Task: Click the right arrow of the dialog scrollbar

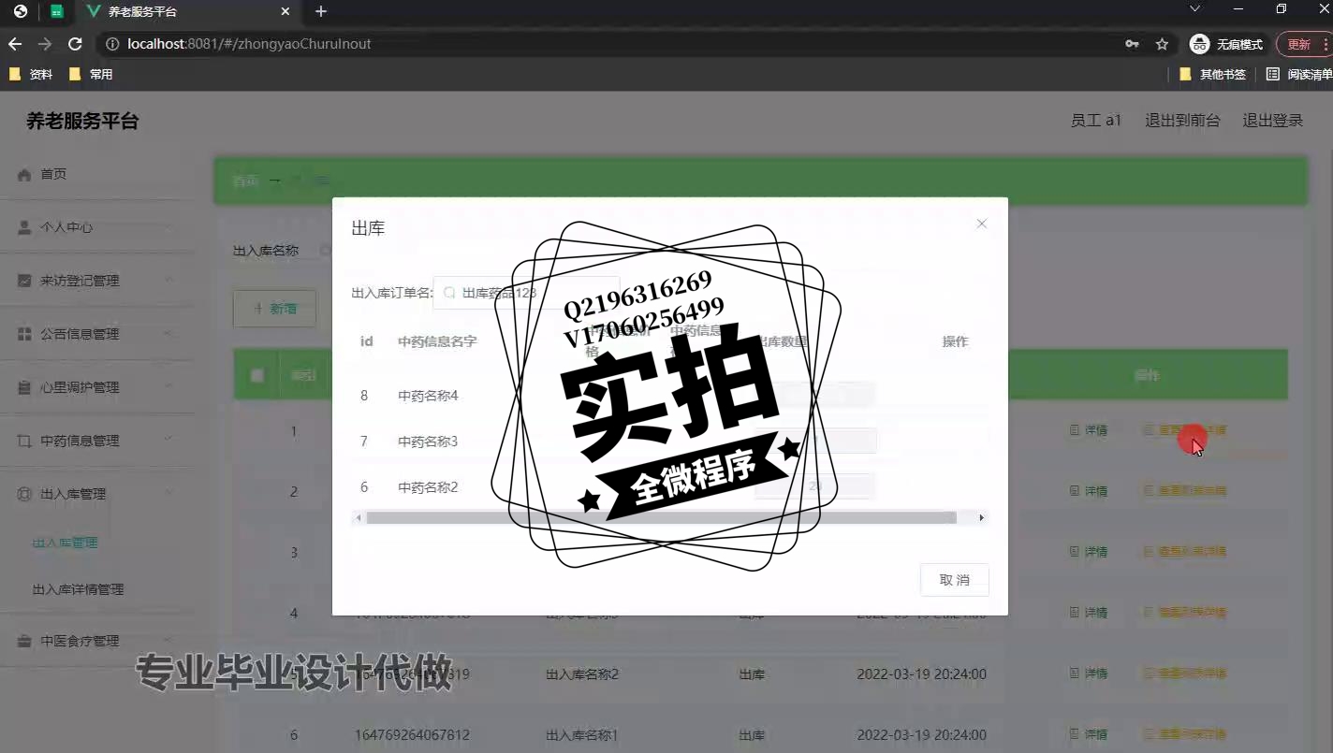Action: [981, 517]
